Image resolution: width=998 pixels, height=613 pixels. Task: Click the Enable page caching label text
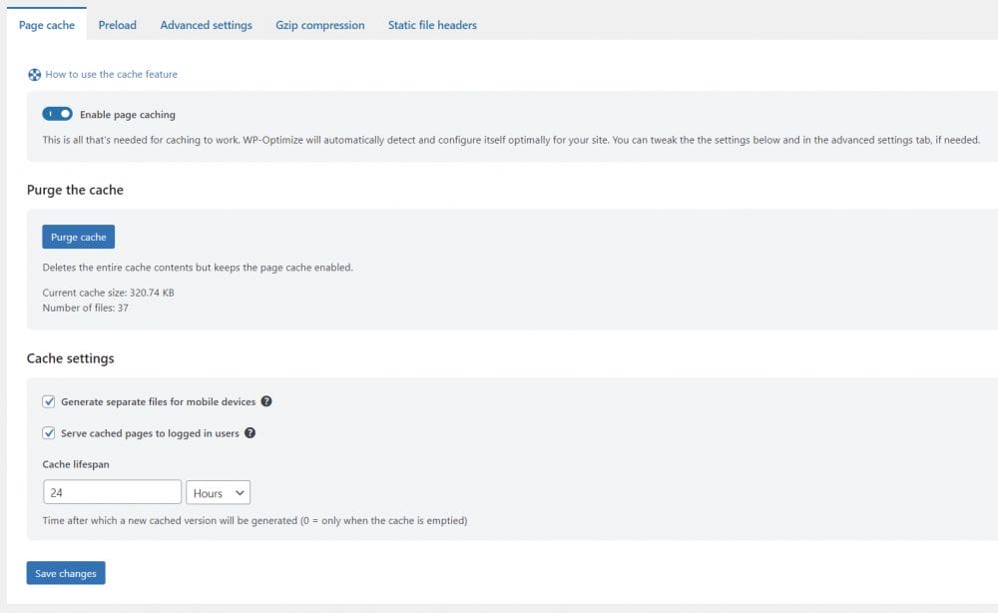click(x=127, y=115)
